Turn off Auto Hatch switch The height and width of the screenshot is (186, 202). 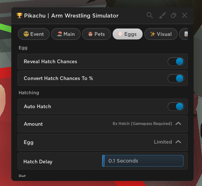click(176, 106)
